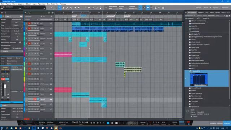231x130 pixels.
Task: Select the Listen (speaker) tool
Action: [x=79, y=8]
